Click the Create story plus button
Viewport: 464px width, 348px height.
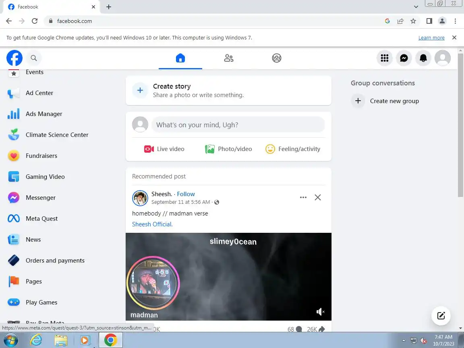click(140, 90)
